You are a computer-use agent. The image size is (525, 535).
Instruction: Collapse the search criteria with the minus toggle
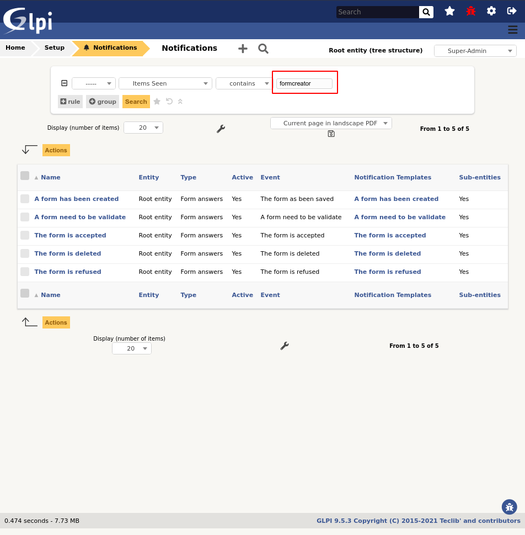64,82
